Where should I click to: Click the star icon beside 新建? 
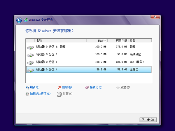[118, 88]
